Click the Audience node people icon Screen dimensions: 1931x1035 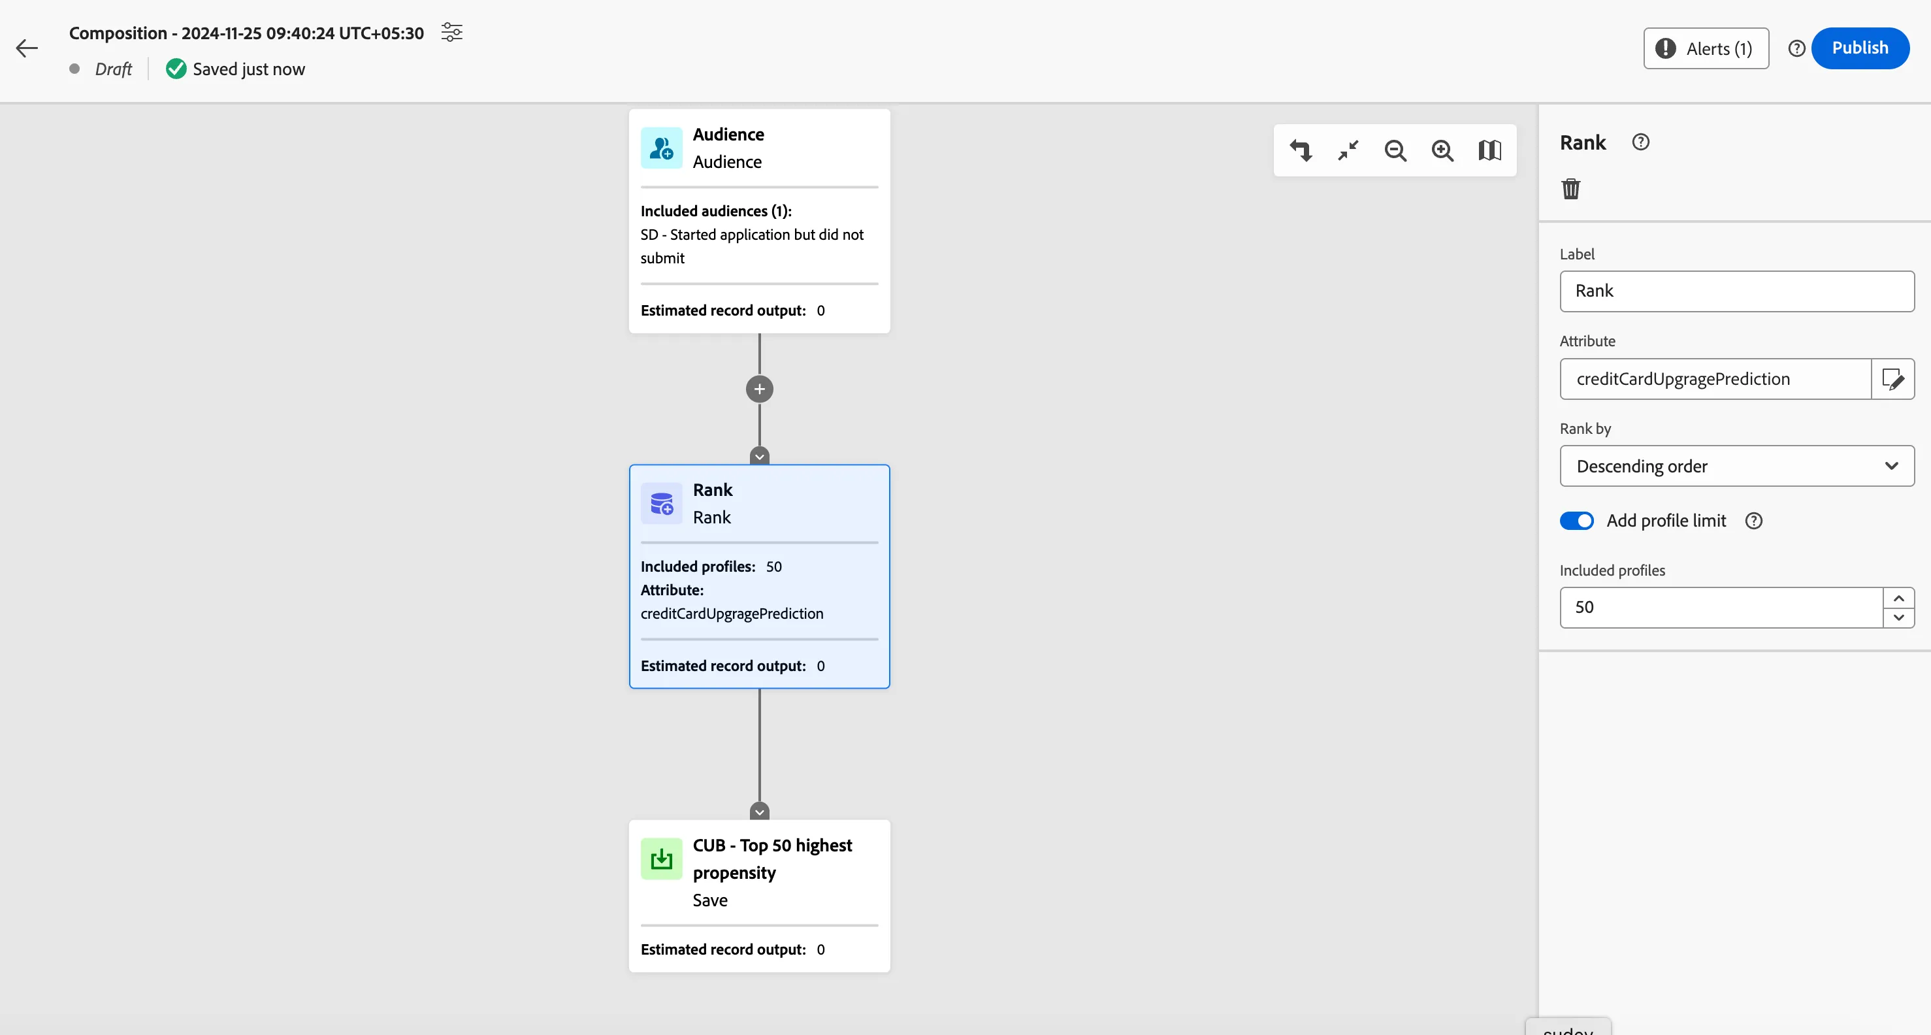point(661,148)
